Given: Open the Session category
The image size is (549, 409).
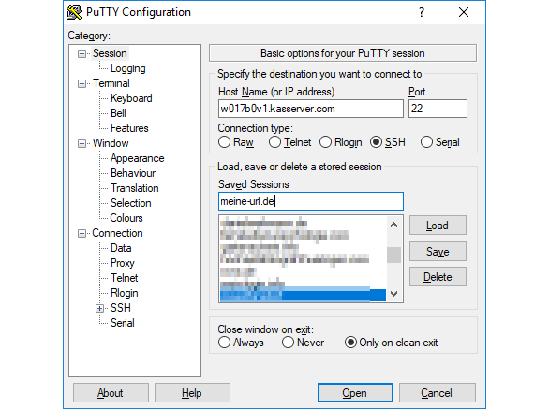Looking at the screenshot, I should [110, 53].
